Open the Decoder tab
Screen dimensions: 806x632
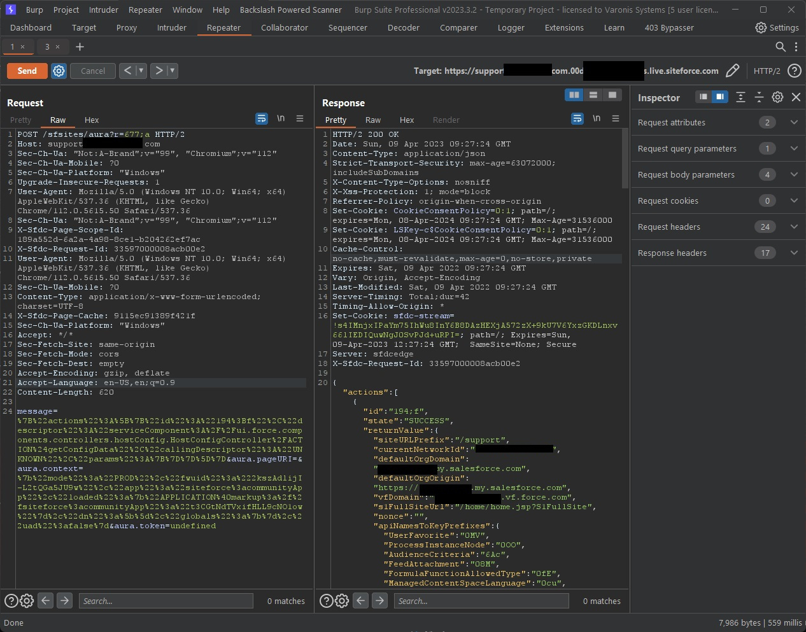pyautogui.click(x=404, y=27)
